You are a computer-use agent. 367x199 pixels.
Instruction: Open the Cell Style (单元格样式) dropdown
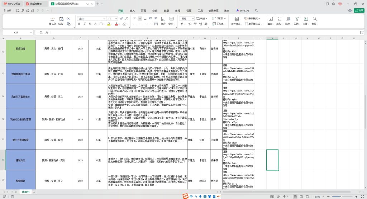(253, 24)
